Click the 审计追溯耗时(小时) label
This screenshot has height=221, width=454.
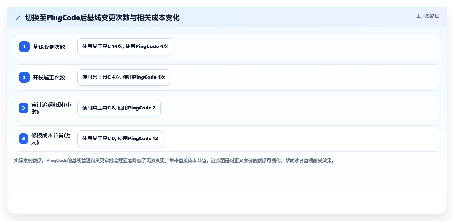[51, 108]
